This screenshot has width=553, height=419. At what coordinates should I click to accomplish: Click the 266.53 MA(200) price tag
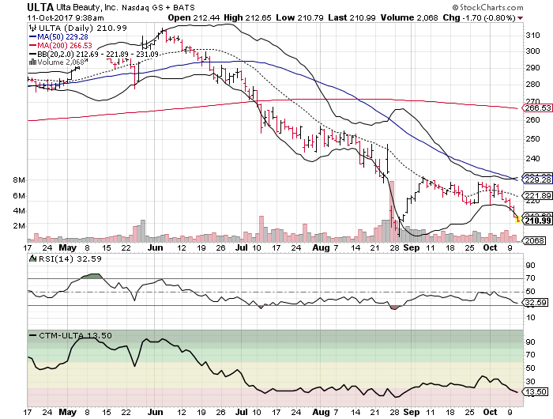click(537, 108)
